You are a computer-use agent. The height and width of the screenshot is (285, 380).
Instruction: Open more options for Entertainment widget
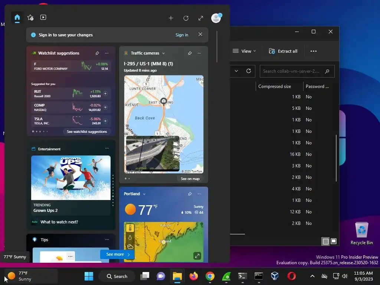107,148
